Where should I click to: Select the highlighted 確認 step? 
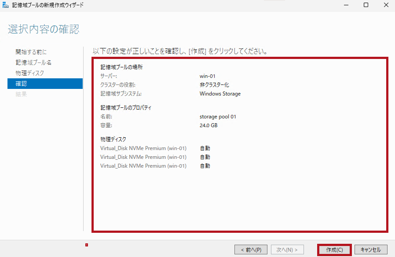click(21, 84)
